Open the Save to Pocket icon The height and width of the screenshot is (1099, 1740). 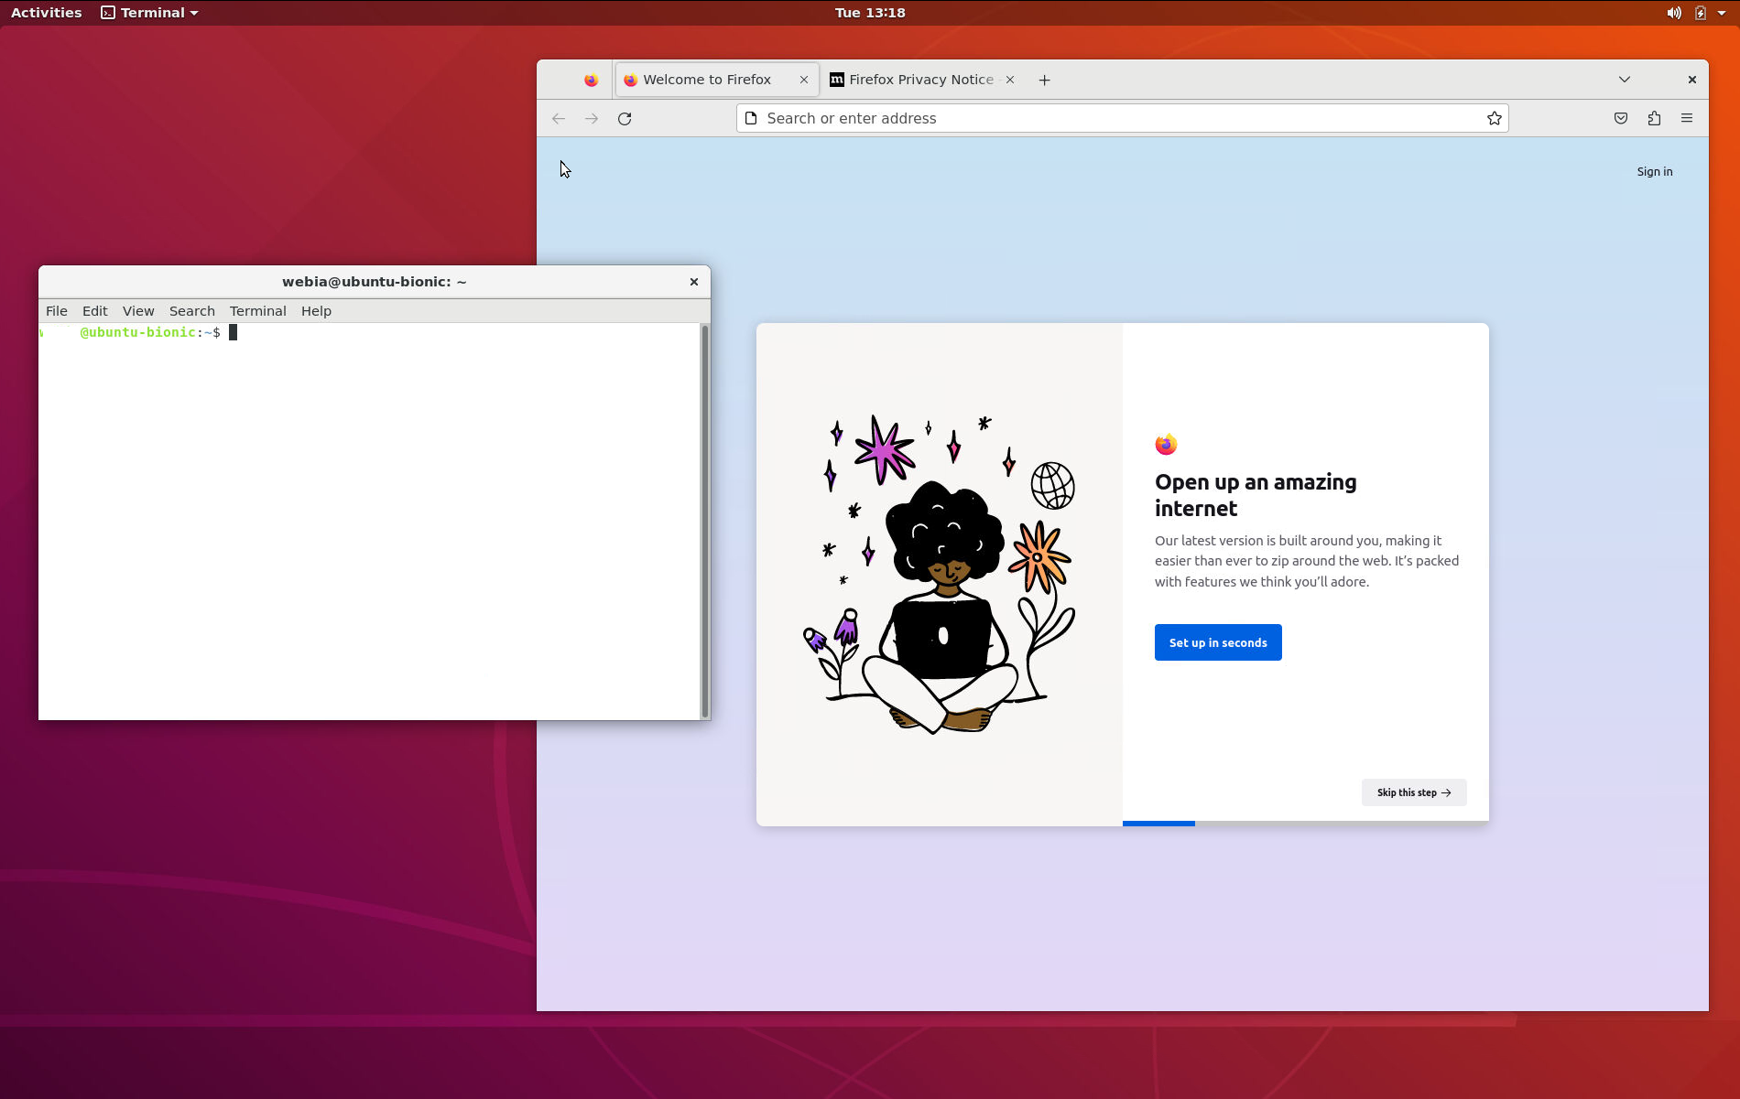1621,118
